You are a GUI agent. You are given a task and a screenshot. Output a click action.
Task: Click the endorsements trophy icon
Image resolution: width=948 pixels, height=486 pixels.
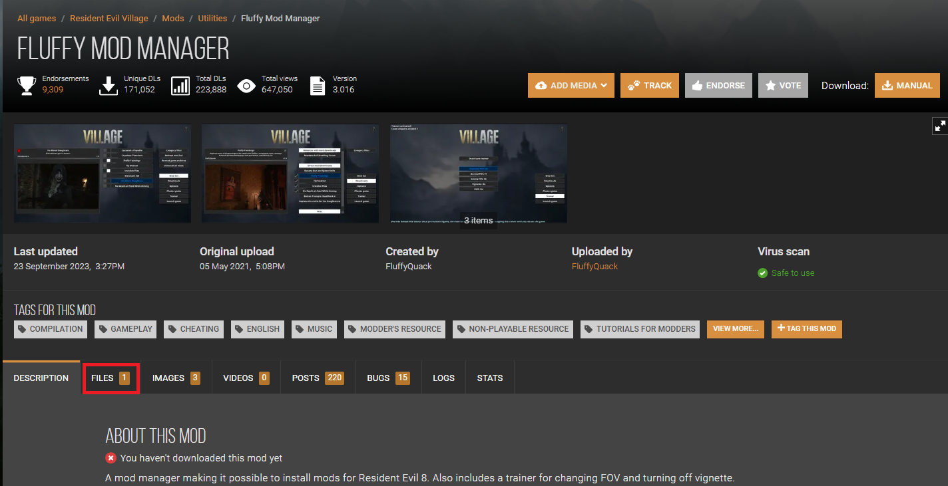tap(27, 85)
